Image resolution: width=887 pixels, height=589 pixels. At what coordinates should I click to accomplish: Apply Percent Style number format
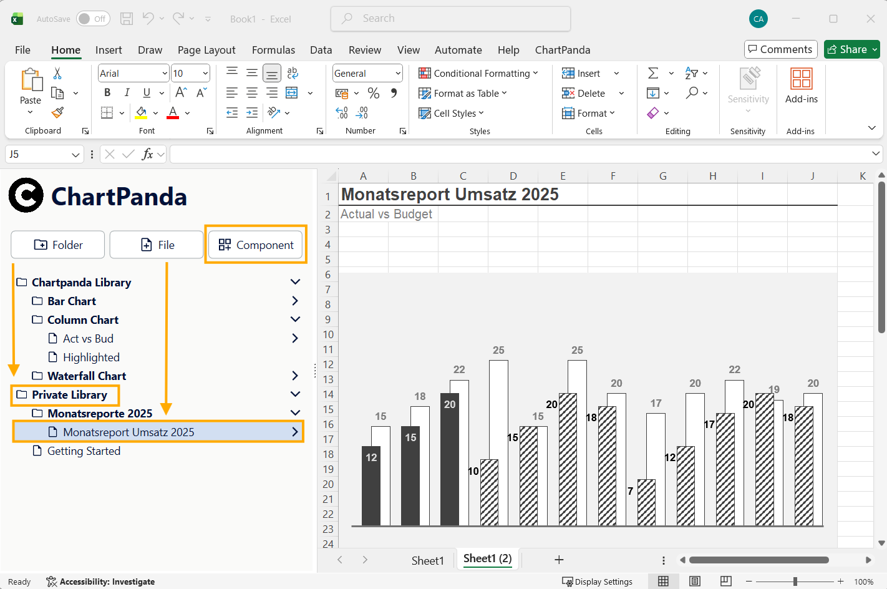point(374,93)
